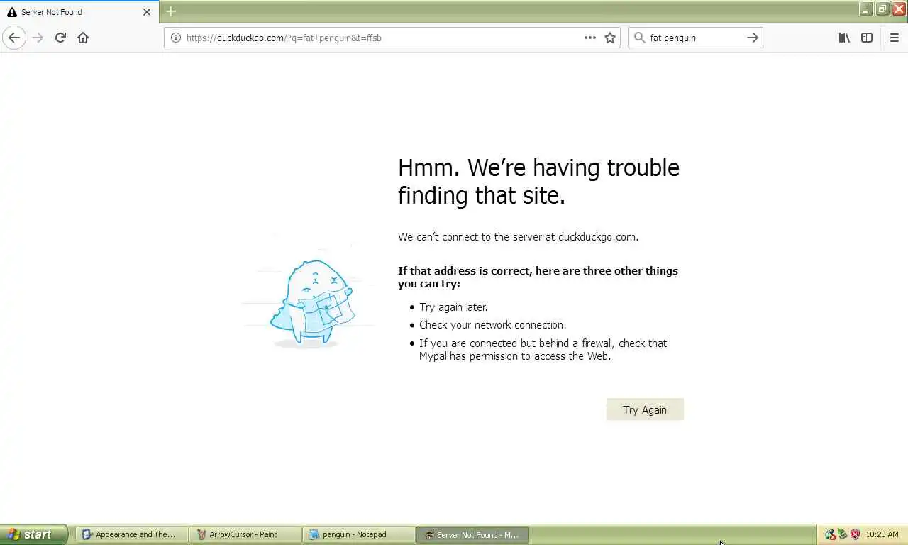
Task: Switch to Appearance and Themes taskbar window
Action: [132, 534]
